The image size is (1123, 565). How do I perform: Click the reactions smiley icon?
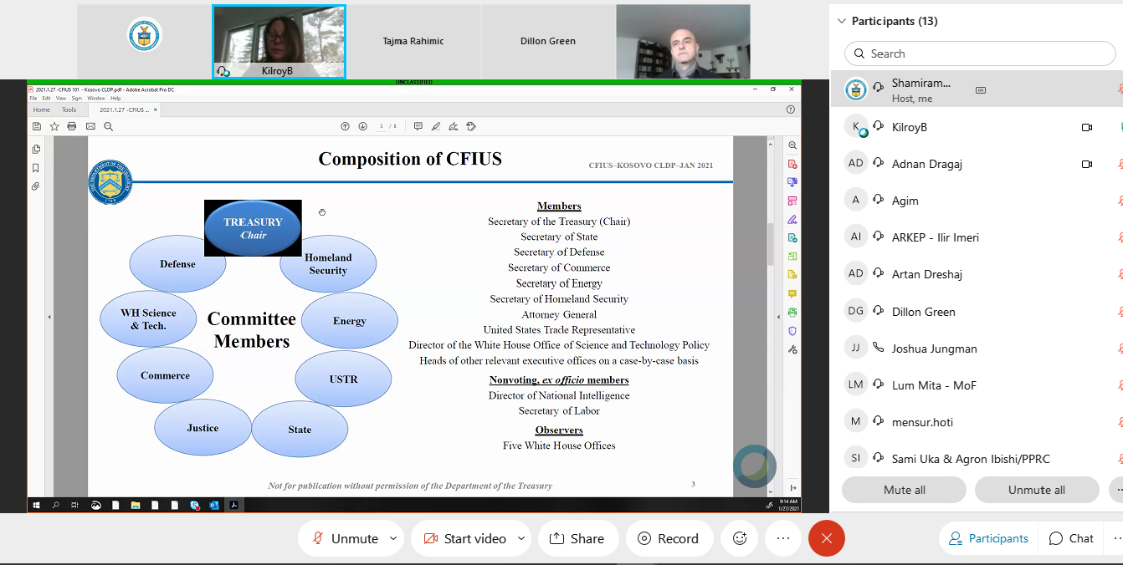tap(739, 539)
